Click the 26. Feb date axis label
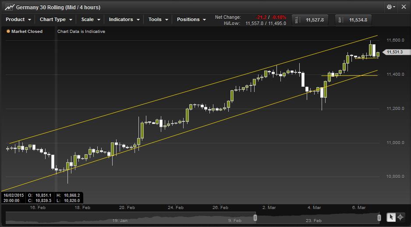This screenshot has height=227, width=411. point(220,208)
